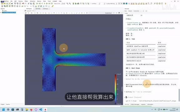Switch to the Output Messages tab
This screenshot has height=112, width=180.
pos(135,104)
